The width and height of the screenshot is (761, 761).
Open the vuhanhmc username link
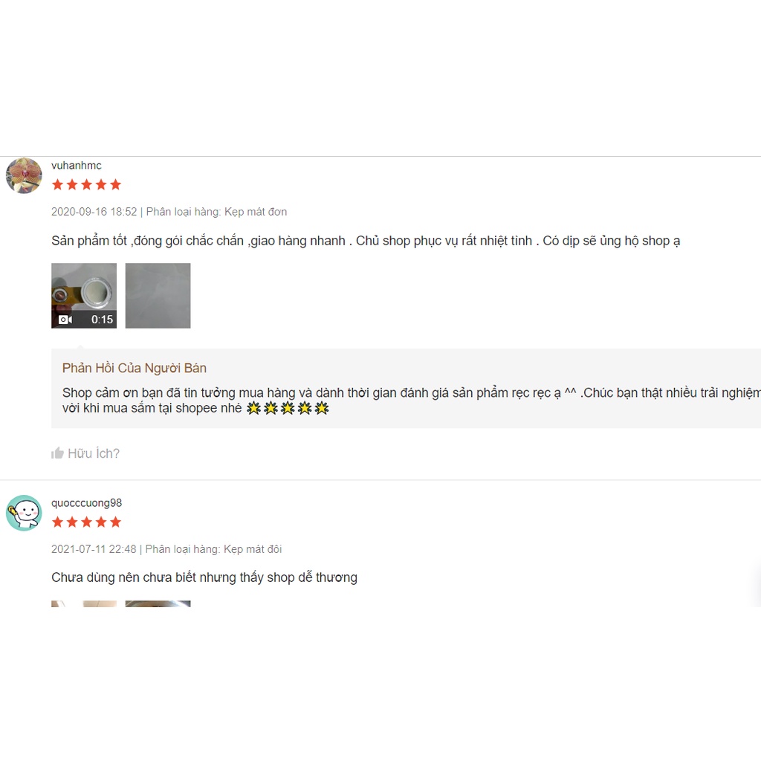[77, 166]
